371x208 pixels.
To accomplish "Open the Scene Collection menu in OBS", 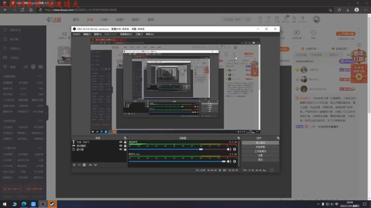I will [x=126, y=34].
